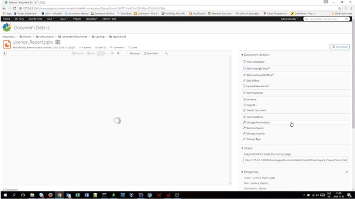Open the DuckDuckGo bookmark

[x=198, y=14]
